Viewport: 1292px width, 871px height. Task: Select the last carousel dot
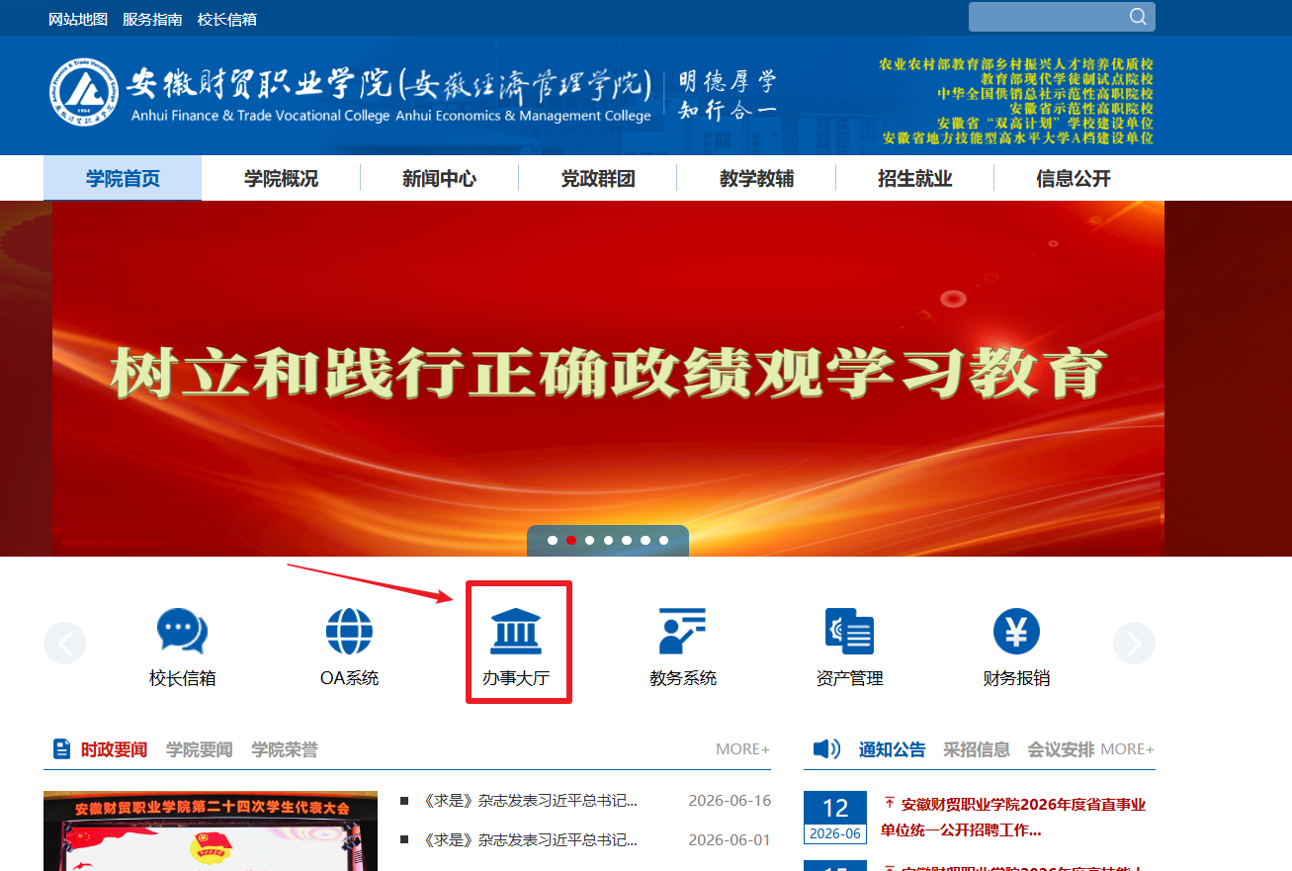(663, 541)
